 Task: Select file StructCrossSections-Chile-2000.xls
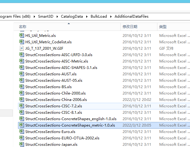56,93
